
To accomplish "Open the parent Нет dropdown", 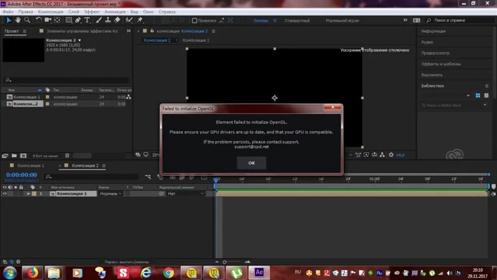I will 186,194.
